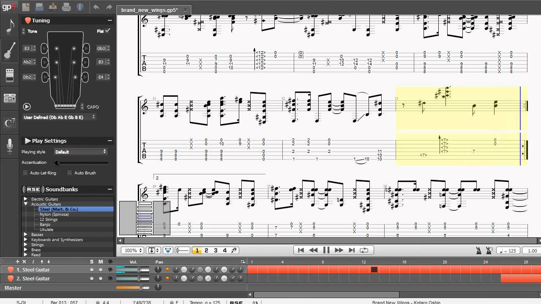Image resolution: width=541 pixels, height=304 pixels.
Task: Open the page layout mode dropdown
Action: pyautogui.click(x=153, y=250)
